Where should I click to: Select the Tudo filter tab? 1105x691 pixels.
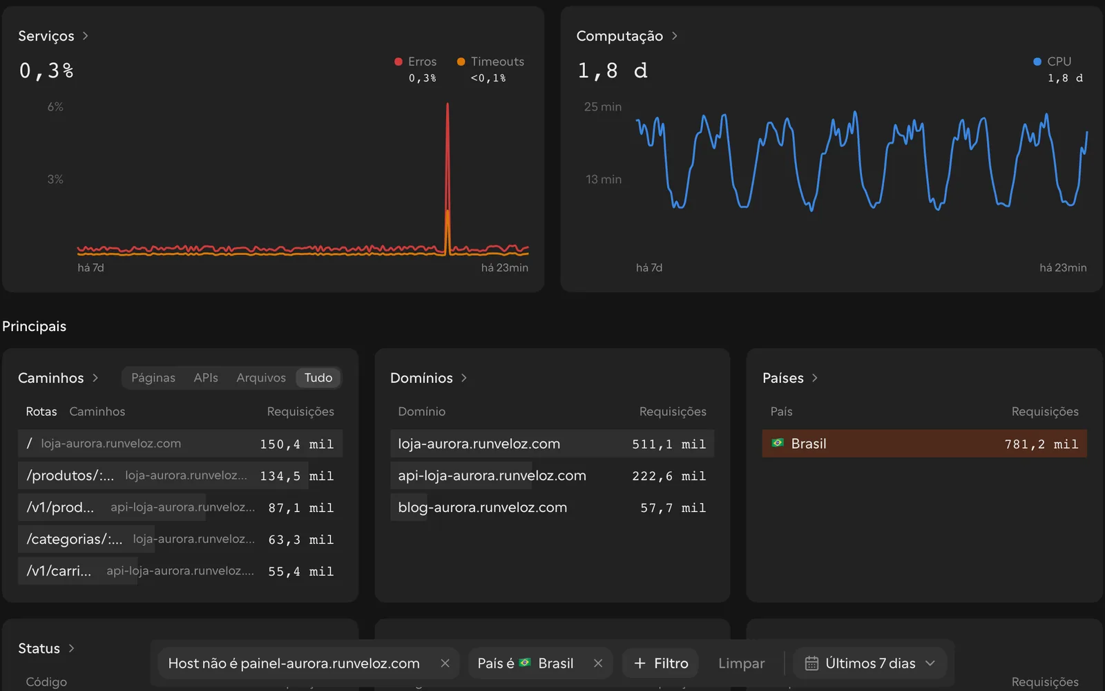pyautogui.click(x=318, y=378)
